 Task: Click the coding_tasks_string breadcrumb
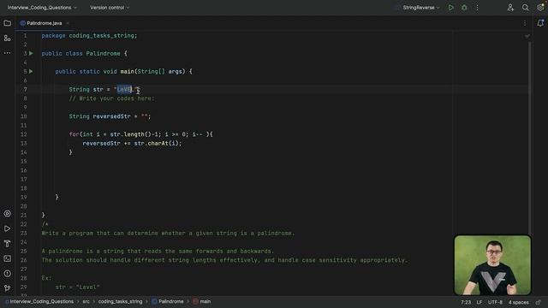tap(120, 301)
